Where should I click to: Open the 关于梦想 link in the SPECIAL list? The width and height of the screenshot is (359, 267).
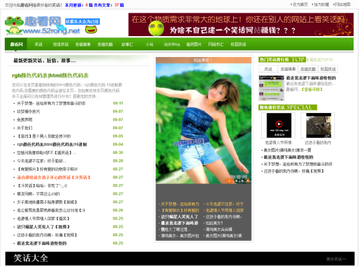[297, 164]
